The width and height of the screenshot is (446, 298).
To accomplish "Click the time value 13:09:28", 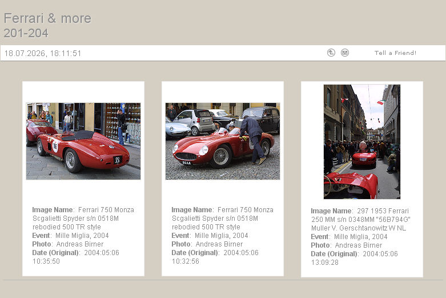I will coord(325,263).
